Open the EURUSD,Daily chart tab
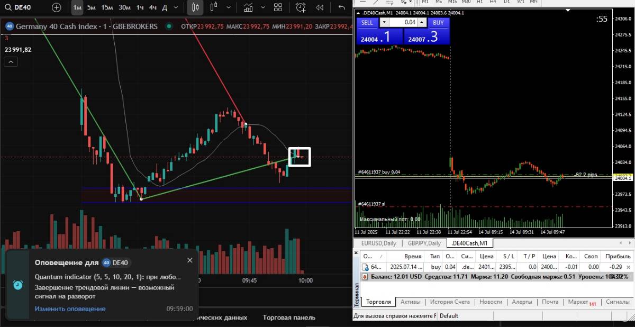The width and height of the screenshot is (635, 327). 378,243
